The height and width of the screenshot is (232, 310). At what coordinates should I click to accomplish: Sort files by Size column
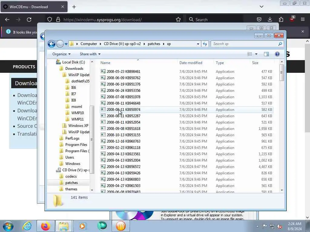click(x=255, y=63)
